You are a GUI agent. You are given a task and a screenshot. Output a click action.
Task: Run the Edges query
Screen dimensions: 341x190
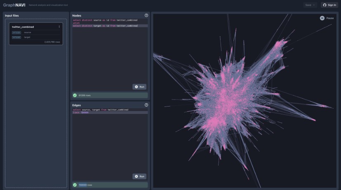coord(139,176)
